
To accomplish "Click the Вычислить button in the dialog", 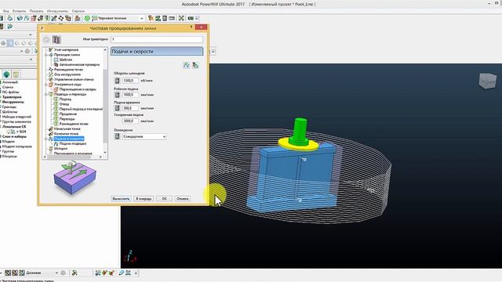I will coord(121,198).
